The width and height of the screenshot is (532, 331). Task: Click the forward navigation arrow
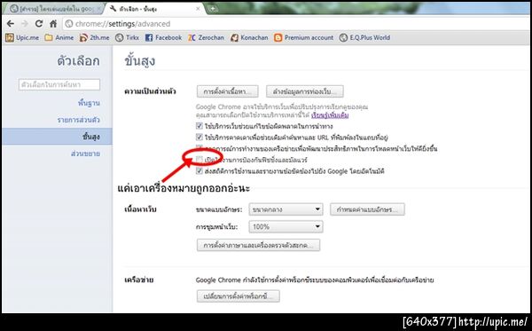(25, 23)
